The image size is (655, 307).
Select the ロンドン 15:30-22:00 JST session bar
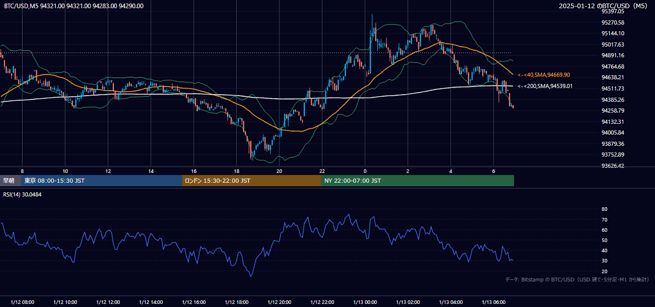point(252,181)
